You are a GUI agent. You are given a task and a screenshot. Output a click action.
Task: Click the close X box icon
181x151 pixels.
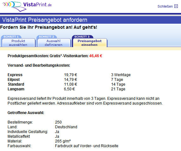point(176,6)
